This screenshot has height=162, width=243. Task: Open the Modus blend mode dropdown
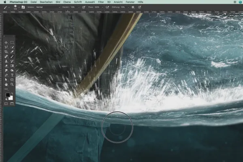48,7
